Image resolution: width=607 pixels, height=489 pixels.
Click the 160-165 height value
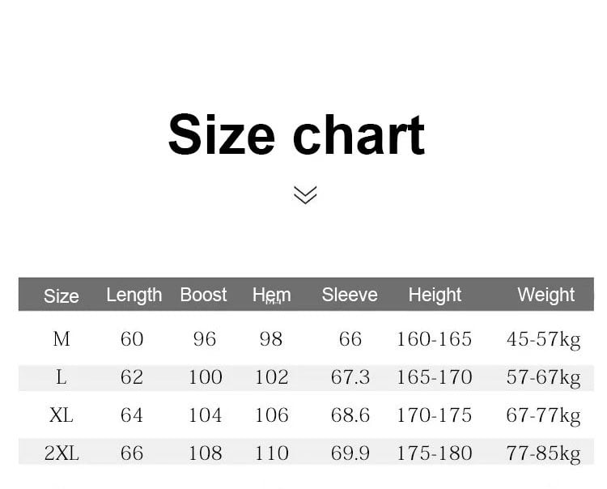pos(435,339)
